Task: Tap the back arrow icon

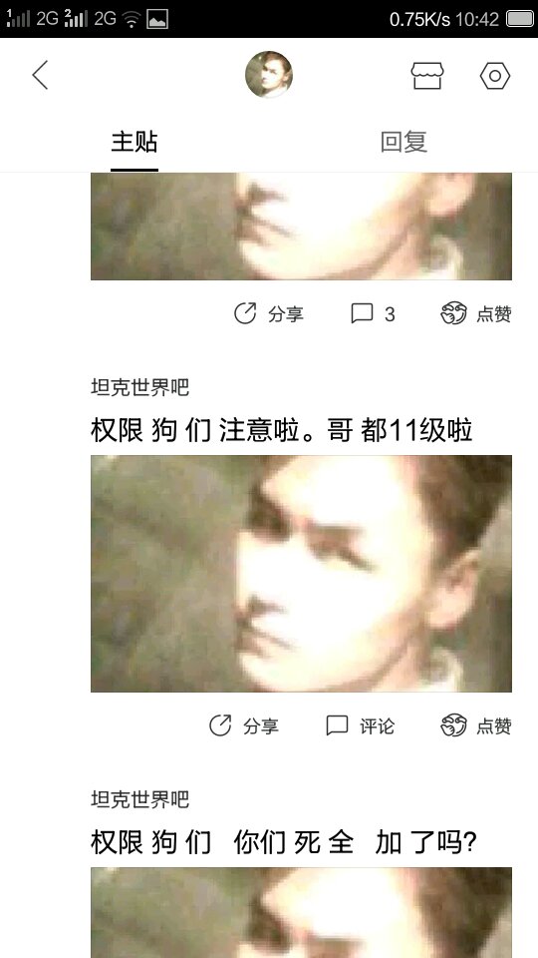Action: pyautogui.click(x=40, y=75)
